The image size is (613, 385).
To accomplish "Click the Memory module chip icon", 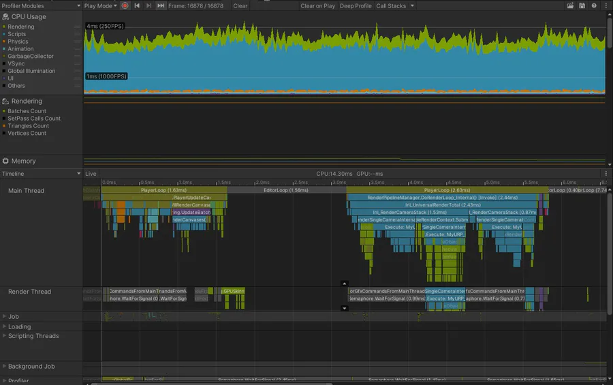I will (x=5, y=161).
